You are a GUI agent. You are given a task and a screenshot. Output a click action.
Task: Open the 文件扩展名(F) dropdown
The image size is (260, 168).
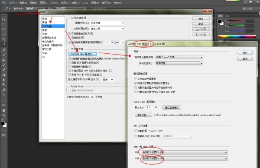coord(107,29)
